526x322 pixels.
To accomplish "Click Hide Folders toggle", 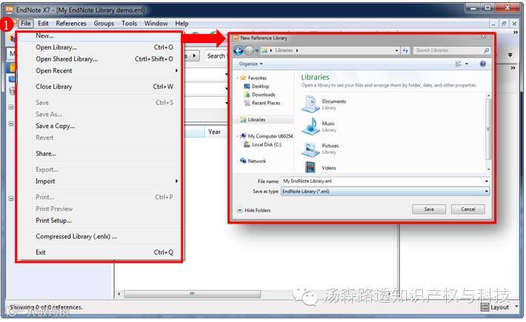I will click(253, 210).
